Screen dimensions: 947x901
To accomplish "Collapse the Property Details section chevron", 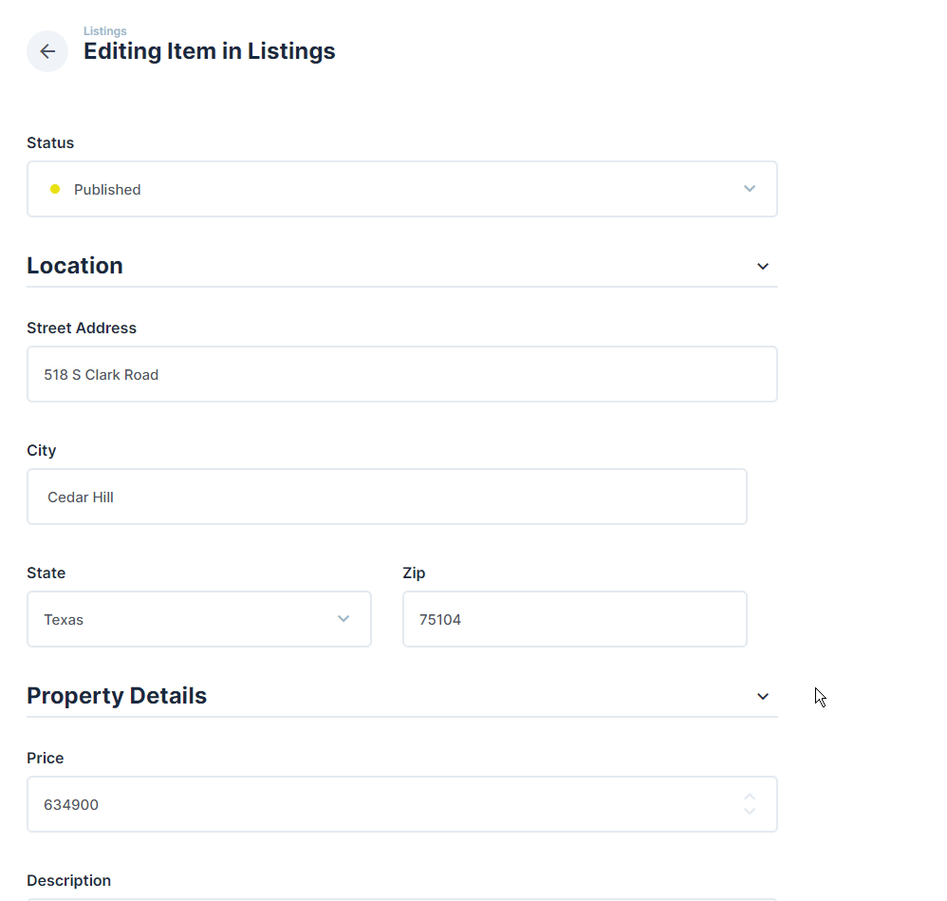I will coord(763,697).
